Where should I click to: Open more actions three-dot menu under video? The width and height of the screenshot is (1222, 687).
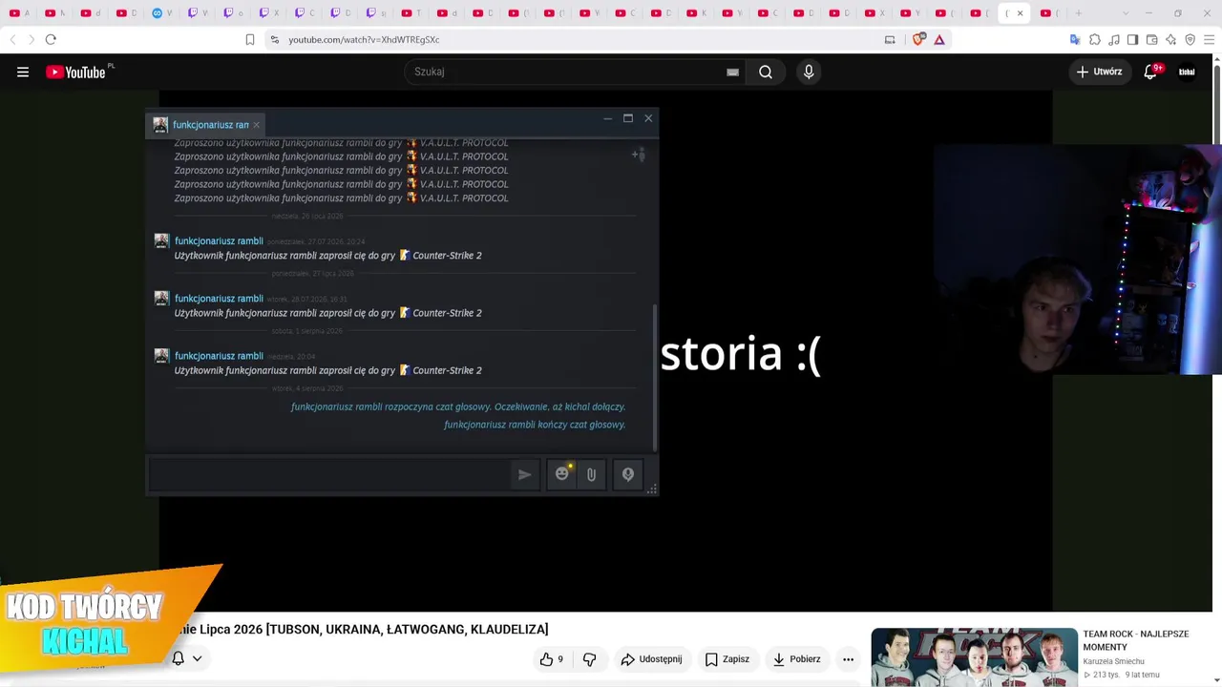tap(848, 659)
